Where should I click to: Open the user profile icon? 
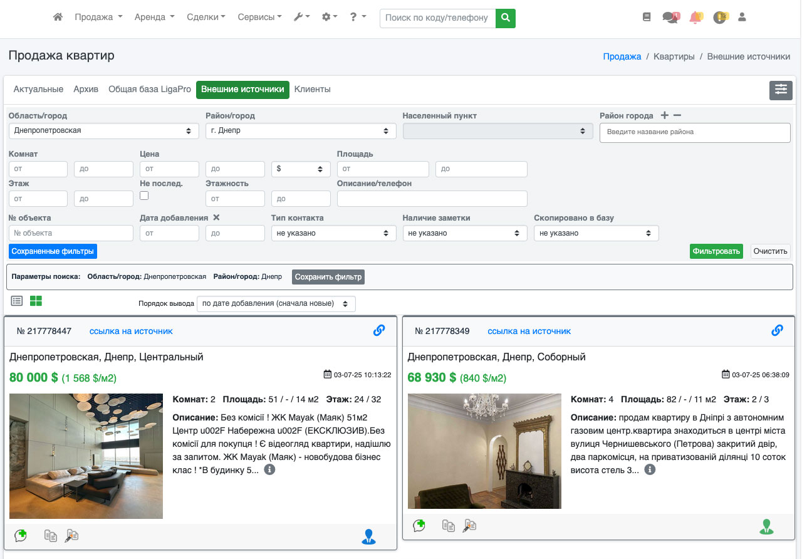[x=742, y=18]
